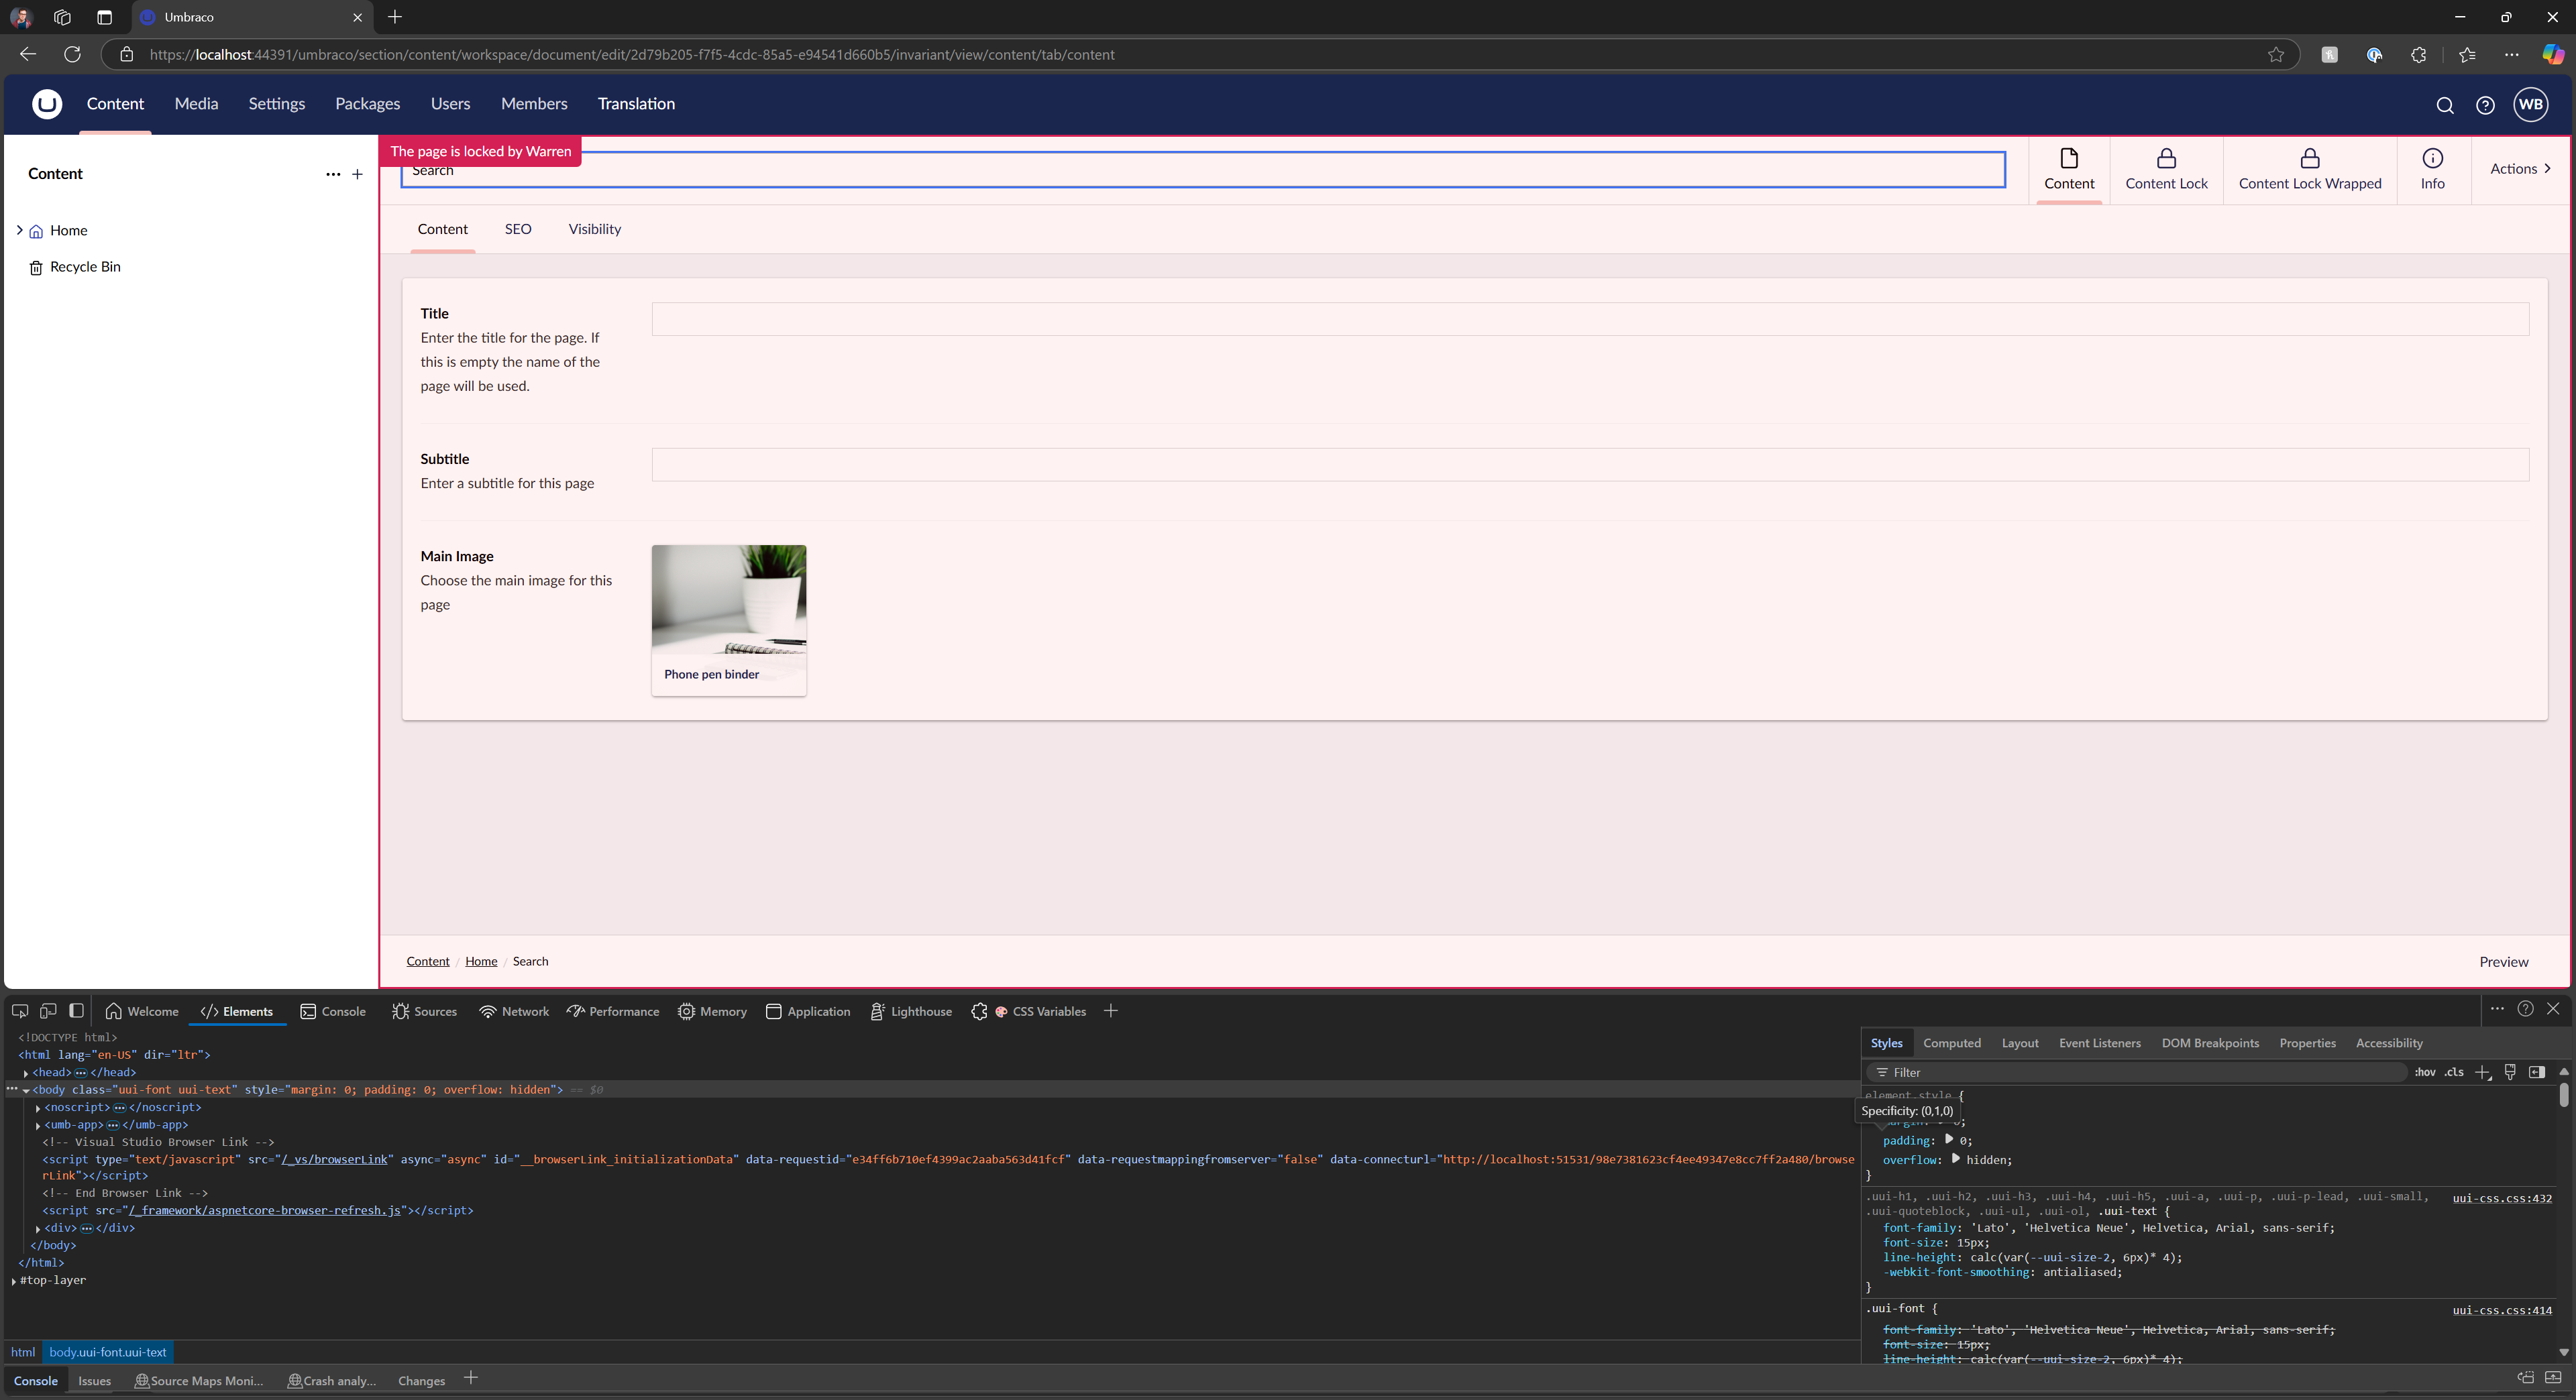The image size is (2576, 1400).
Task: Open DevTools customize three-dot menu
Action: [2497, 1008]
